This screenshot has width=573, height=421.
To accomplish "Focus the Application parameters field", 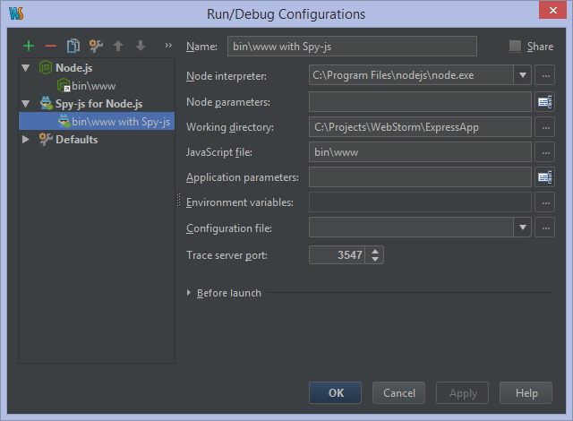I will (420, 177).
